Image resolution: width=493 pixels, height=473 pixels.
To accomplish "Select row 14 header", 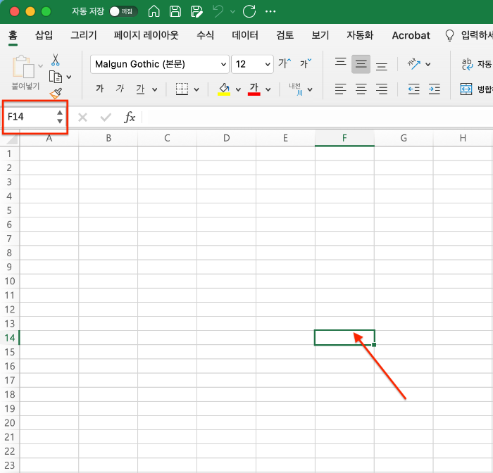I will tap(9, 338).
